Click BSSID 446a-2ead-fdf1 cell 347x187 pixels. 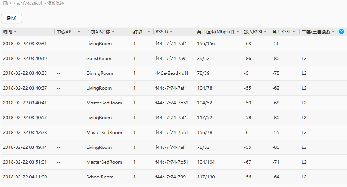coord(172,73)
